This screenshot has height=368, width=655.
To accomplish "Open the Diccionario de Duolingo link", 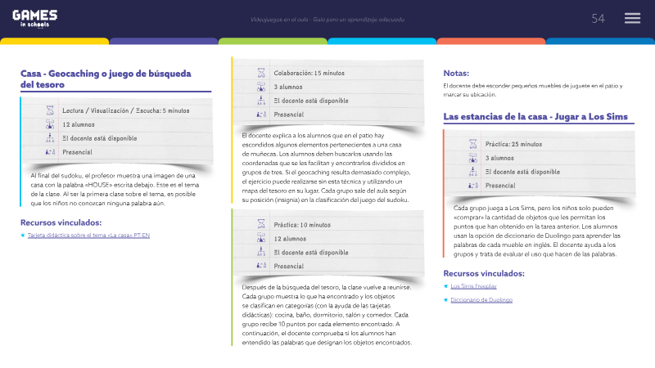I will click(481, 300).
